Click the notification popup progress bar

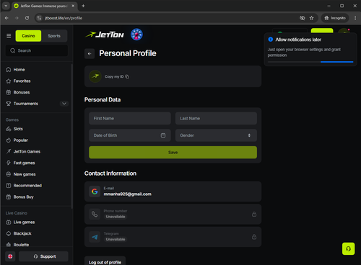(x=310, y=62)
